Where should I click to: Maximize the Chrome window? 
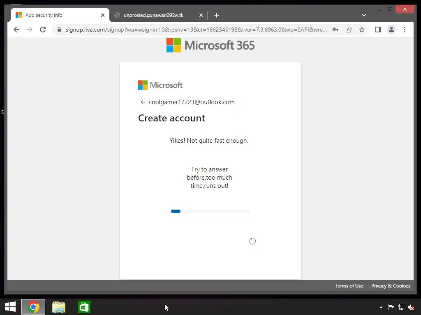(x=390, y=9)
